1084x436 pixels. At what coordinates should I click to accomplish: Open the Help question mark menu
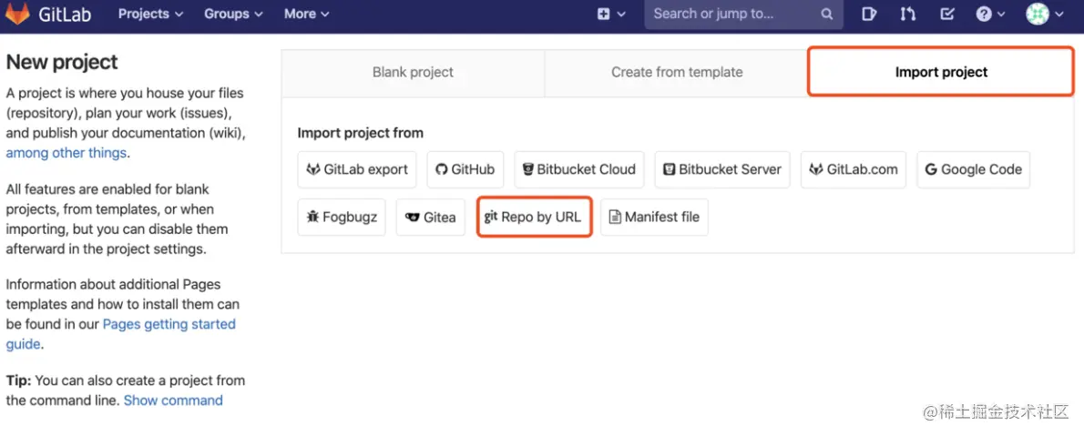989,14
